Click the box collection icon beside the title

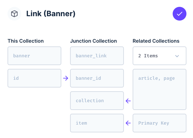(x=14, y=14)
